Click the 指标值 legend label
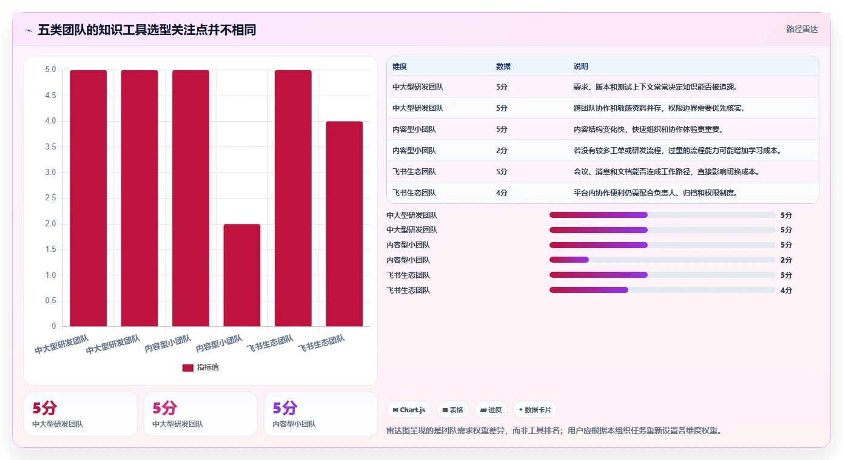 click(x=208, y=367)
